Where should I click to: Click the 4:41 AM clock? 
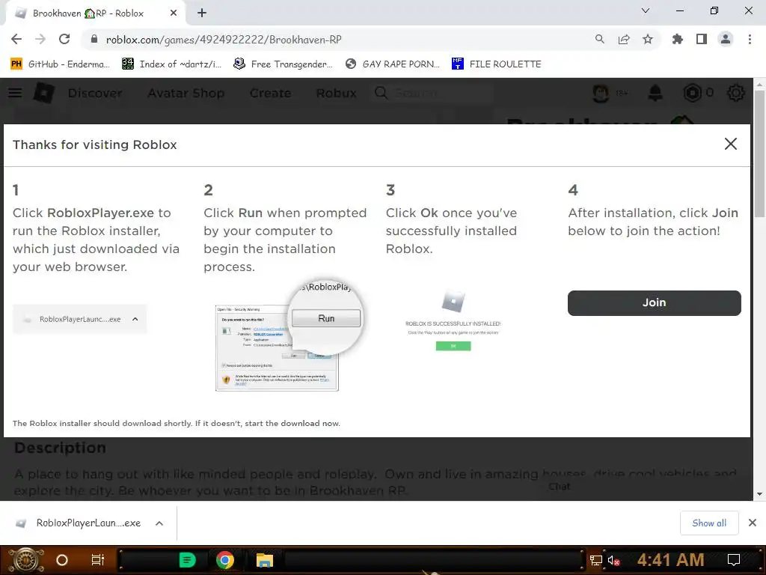click(x=670, y=560)
